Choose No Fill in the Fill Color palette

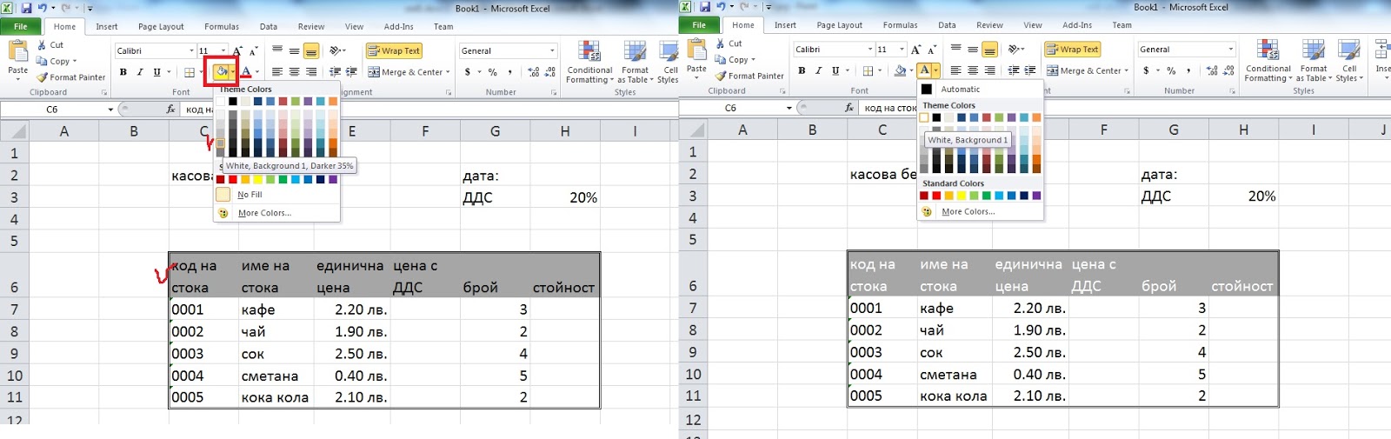click(250, 195)
